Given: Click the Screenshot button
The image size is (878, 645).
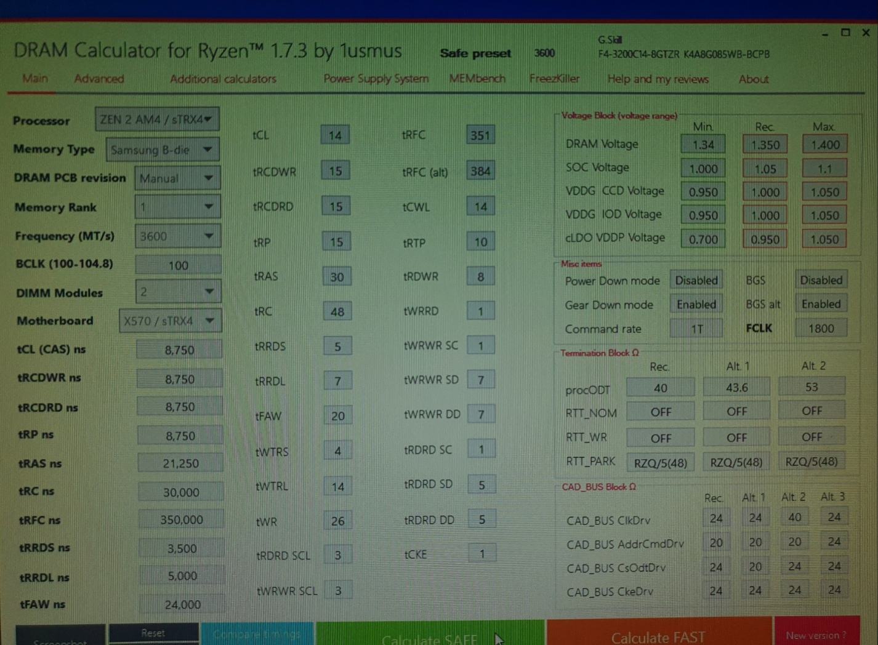Looking at the screenshot, I should pos(60,636).
